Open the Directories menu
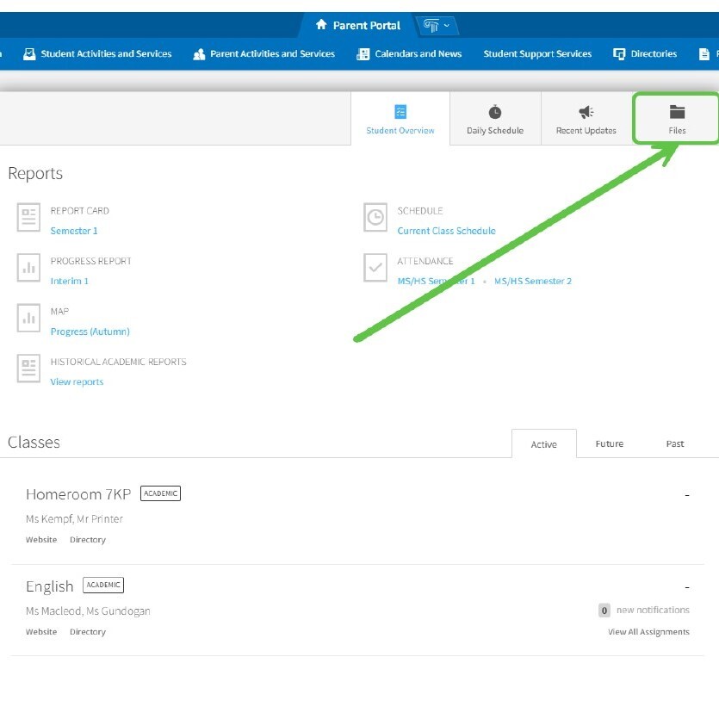The width and height of the screenshot is (719, 719). (x=645, y=53)
